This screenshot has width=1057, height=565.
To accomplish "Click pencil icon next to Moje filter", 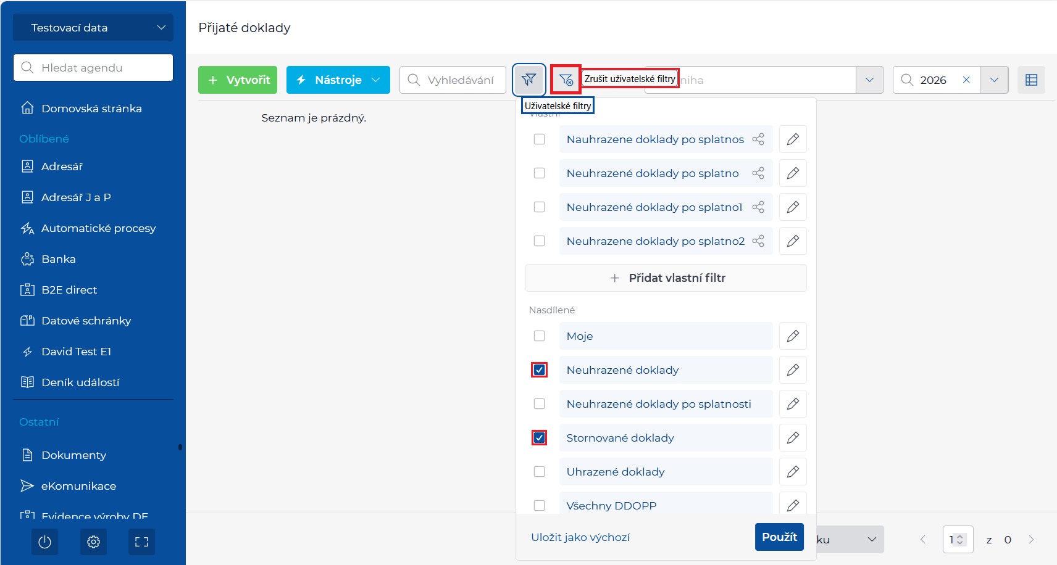I will (793, 336).
